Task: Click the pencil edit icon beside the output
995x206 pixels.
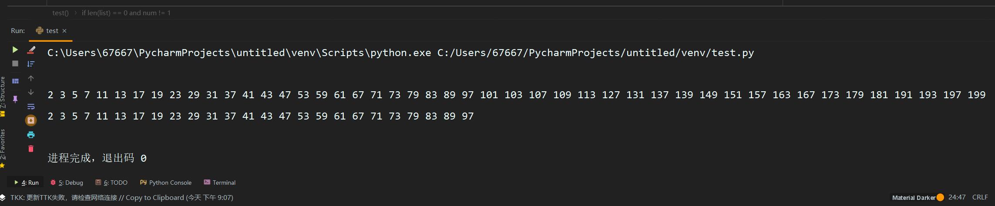Action: pyautogui.click(x=31, y=50)
